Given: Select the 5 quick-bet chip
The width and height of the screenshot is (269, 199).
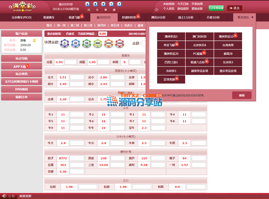Looking at the screenshot, I should pyautogui.click(x=65, y=43).
